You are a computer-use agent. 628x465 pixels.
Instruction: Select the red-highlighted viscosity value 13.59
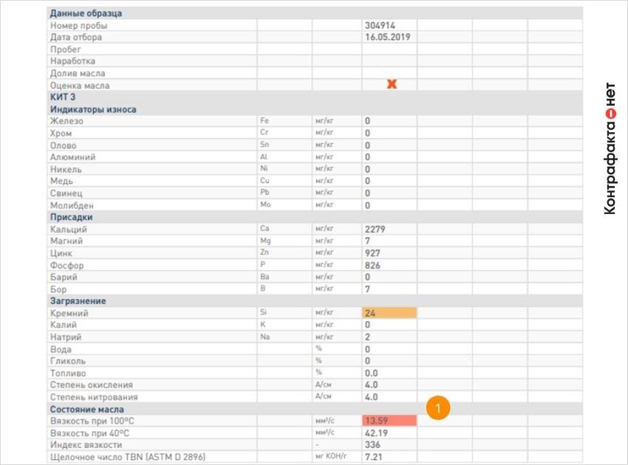tap(389, 421)
